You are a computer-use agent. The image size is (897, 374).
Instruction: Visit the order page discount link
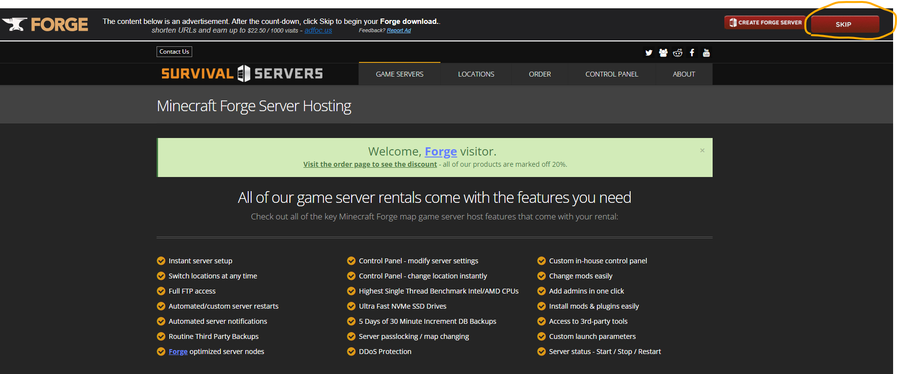[x=370, y=164]
